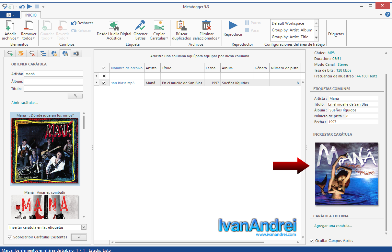Toggle Sobrescribir Carátulas Existentes checkbox
The height and width of the screenshot is (252, 392).
coord(10,237)
